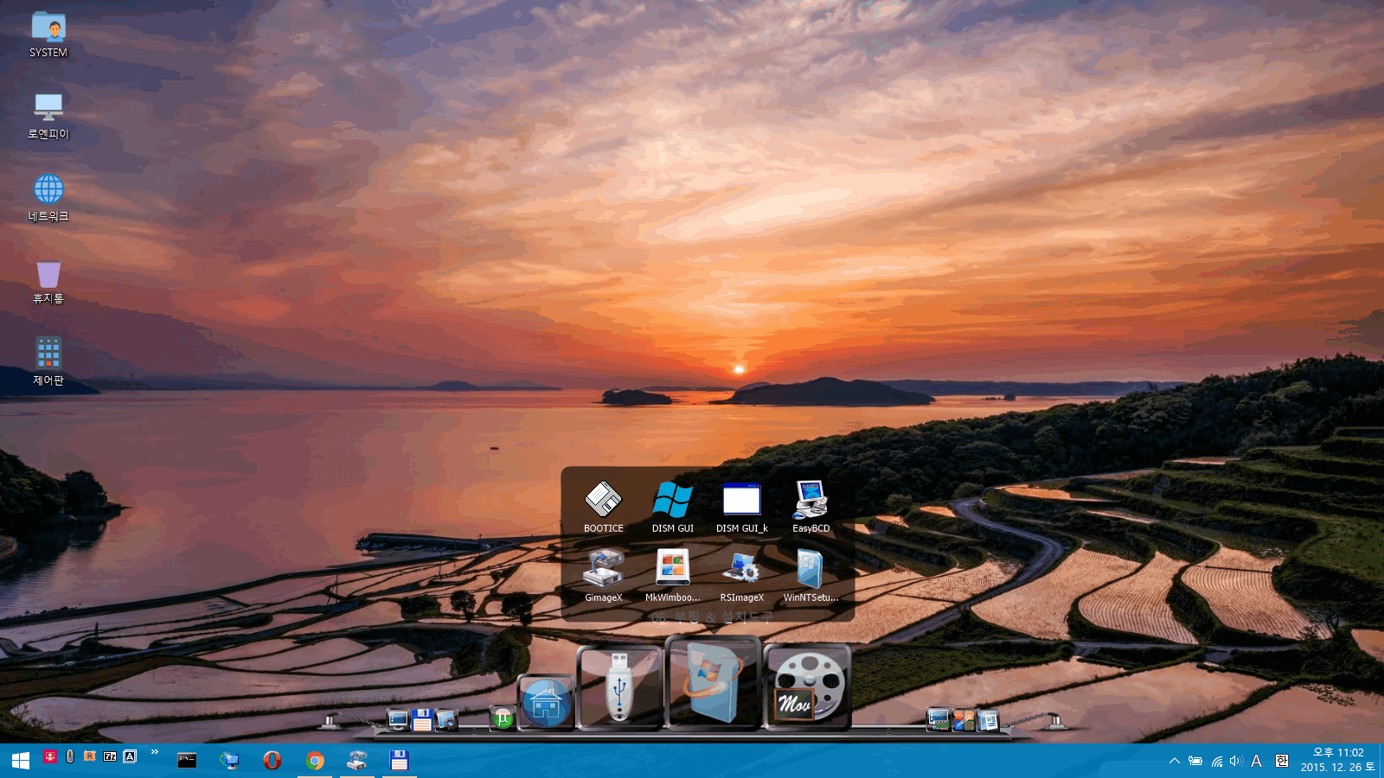The width and height of the screenshot is (1384, 778).
Task: Open Google Chrome from the taskbar
Action: [315, 761]
